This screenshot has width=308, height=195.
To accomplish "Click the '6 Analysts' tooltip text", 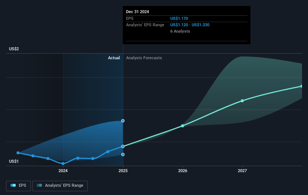I will click(180, 31).
